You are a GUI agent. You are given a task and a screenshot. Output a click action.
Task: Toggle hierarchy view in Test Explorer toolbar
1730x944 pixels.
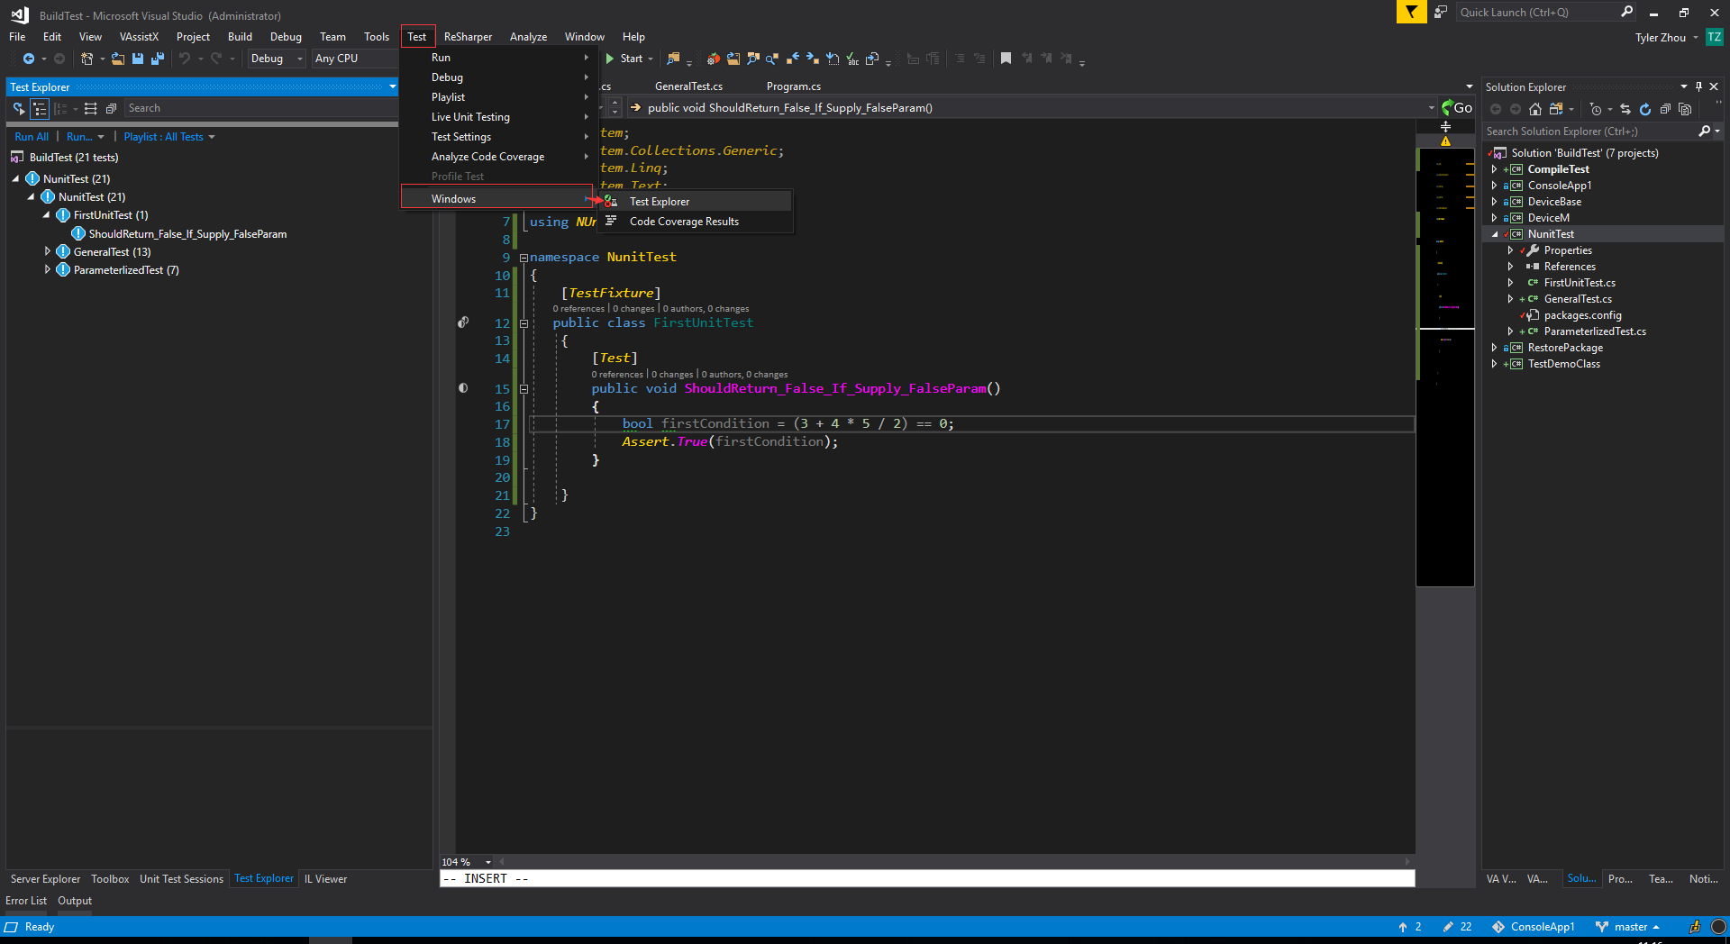pos(40,108)
